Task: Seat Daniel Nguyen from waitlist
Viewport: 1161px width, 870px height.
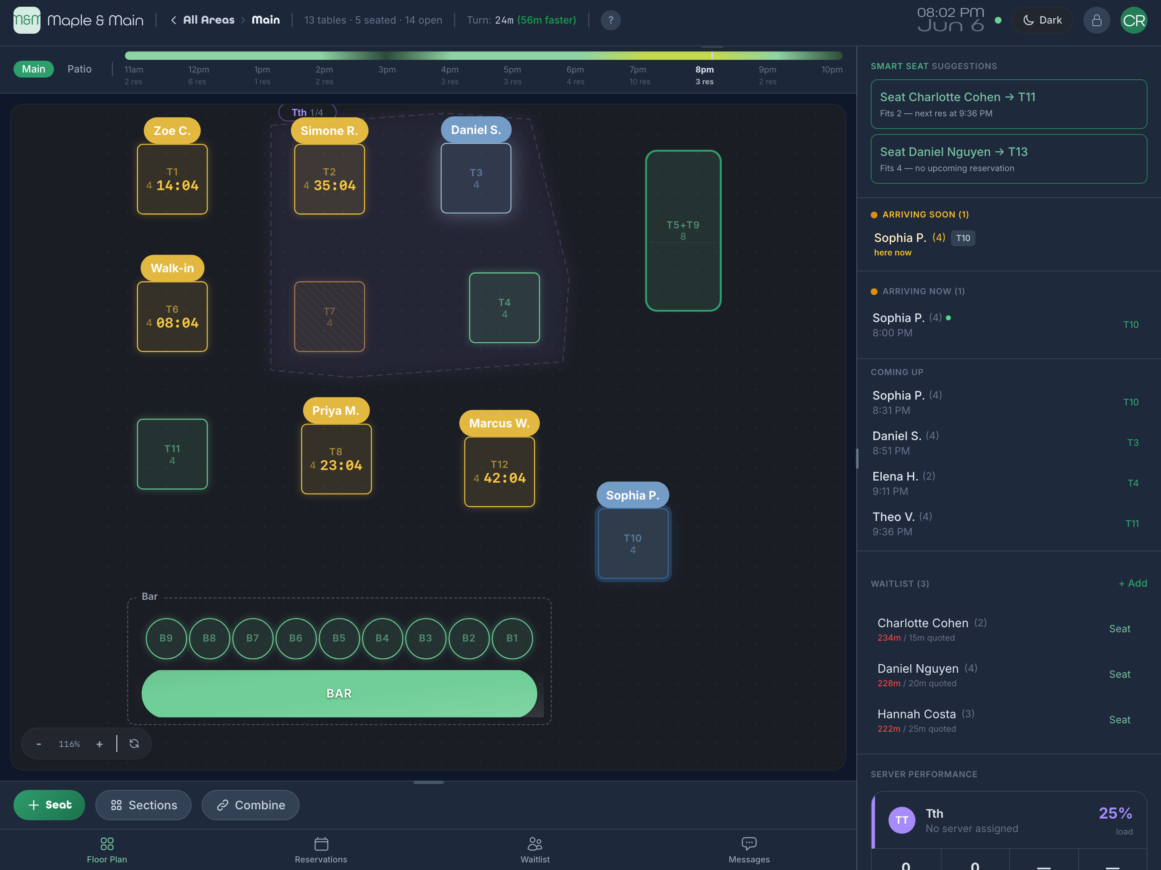Action: (x=1119, y=674)
